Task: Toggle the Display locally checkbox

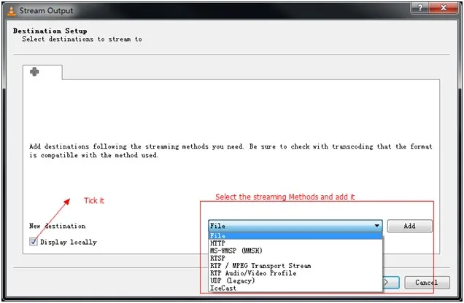Action: pyautogui.click(x=34, y=242)
